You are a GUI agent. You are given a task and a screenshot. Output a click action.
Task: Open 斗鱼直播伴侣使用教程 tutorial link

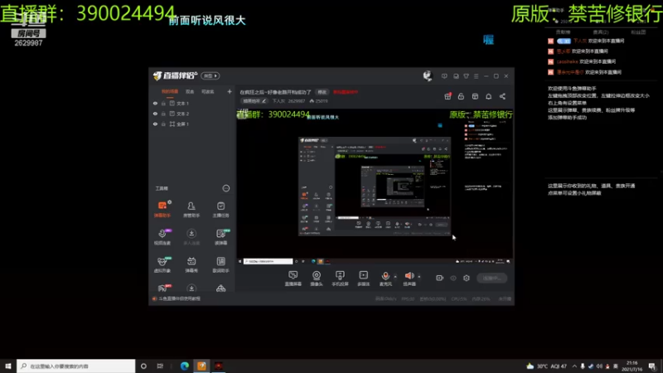(x=179, y=298)
